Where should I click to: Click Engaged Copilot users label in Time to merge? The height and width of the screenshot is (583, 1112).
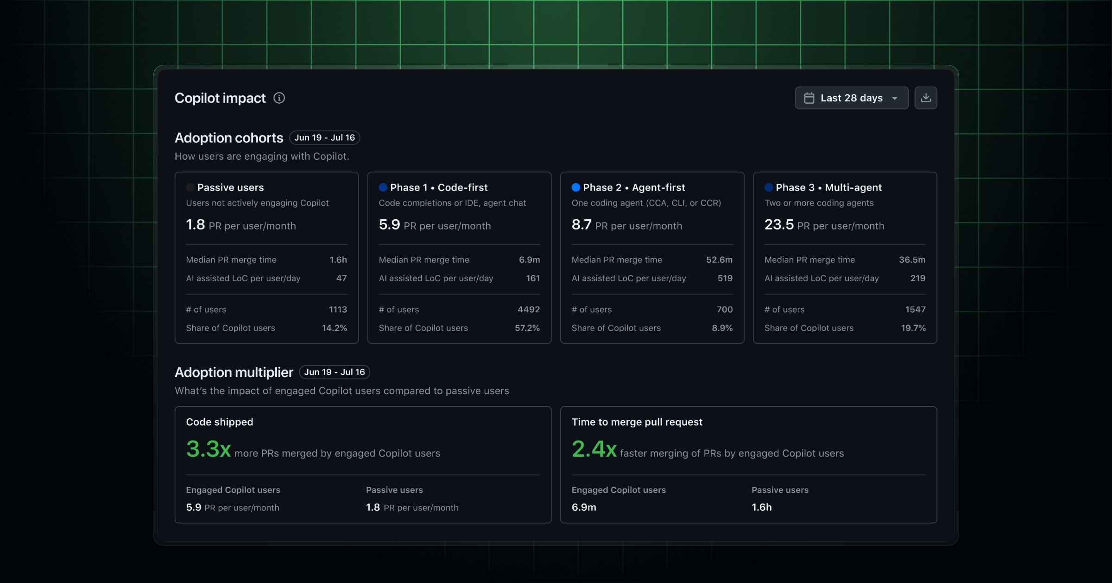[x=619, y=490]
